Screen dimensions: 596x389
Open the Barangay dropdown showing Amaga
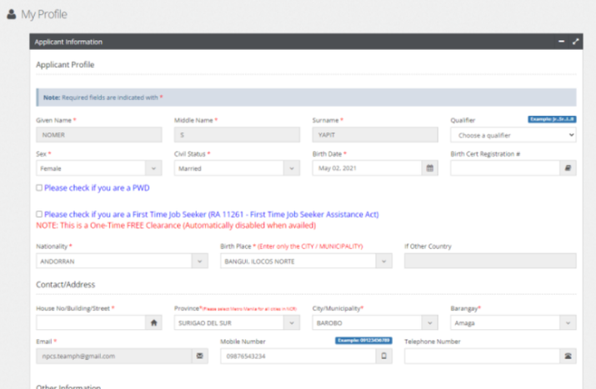click(x=513, y=323)
